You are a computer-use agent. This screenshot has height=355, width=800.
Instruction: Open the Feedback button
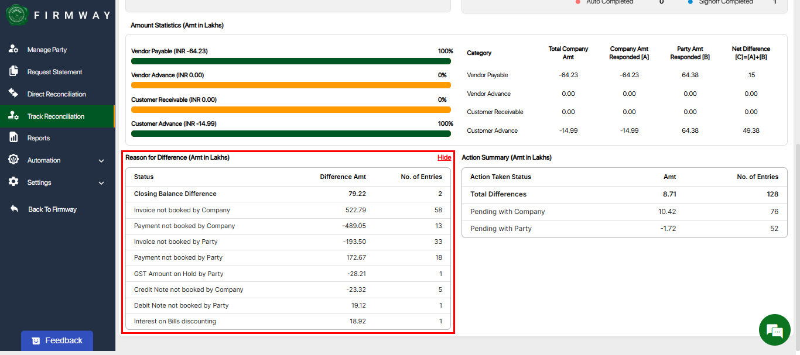pos(57,340)
